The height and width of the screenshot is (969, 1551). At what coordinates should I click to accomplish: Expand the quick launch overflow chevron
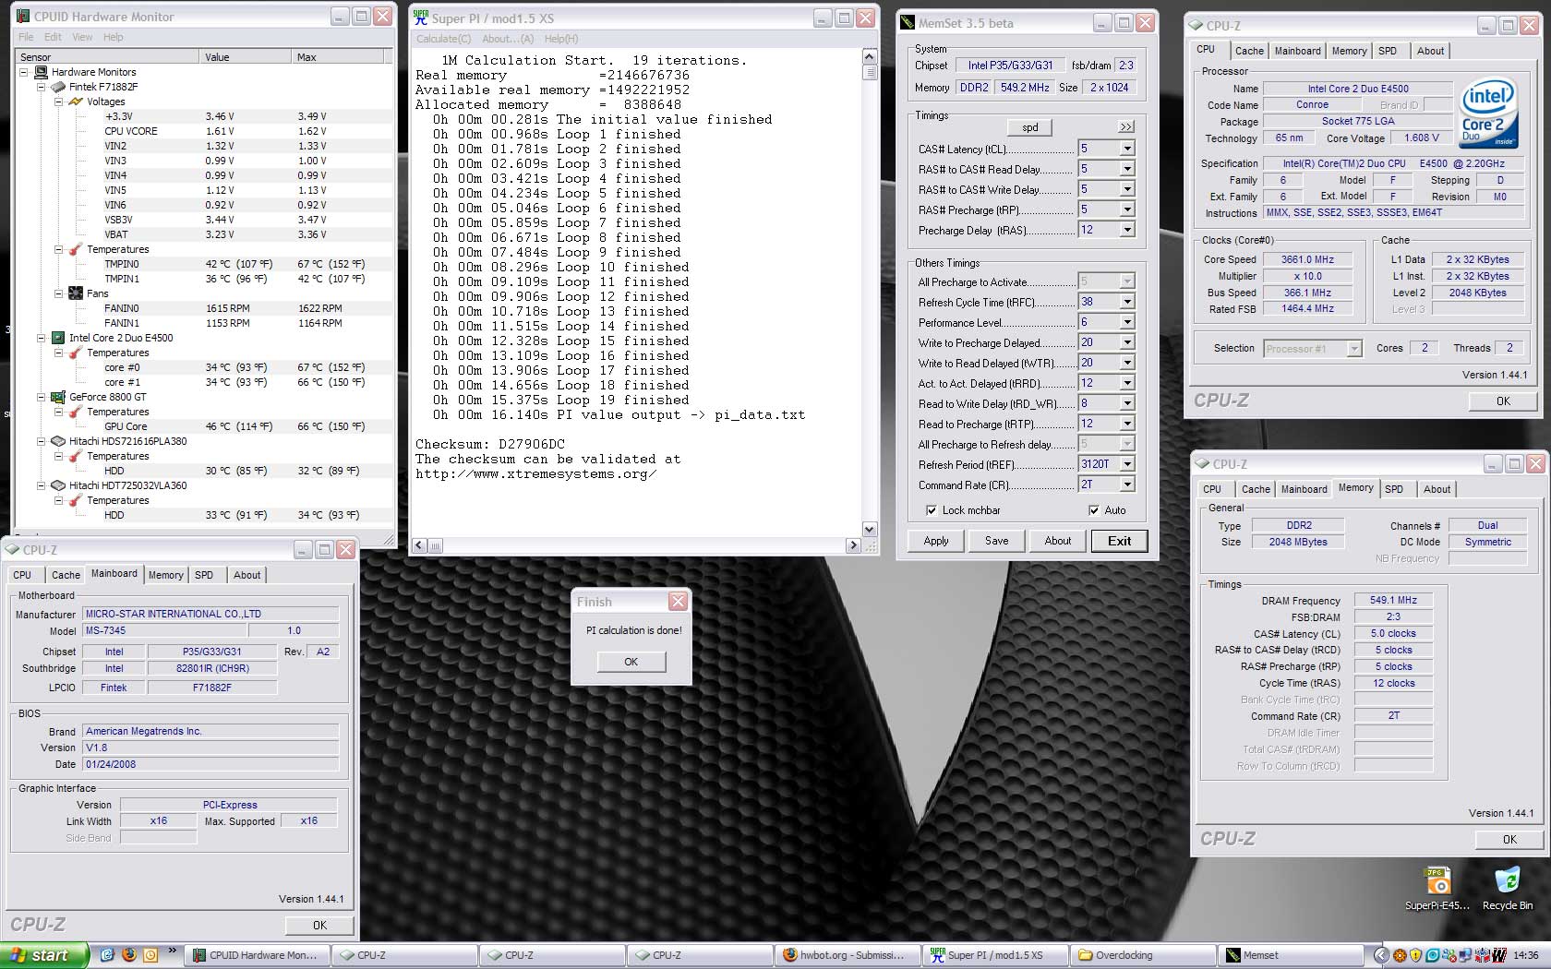[x=172, y=951]
